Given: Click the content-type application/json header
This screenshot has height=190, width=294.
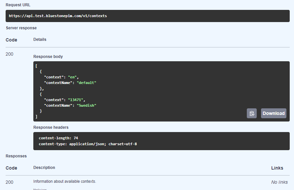Looking at the screenshot, I should click(x=88, y=144).
